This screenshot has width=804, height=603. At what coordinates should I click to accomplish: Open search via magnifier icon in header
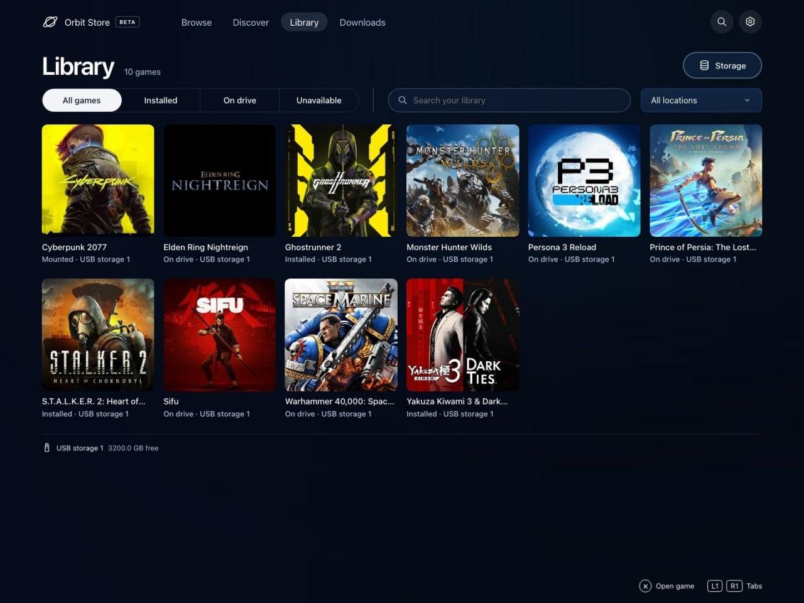[x=722, y=22]
